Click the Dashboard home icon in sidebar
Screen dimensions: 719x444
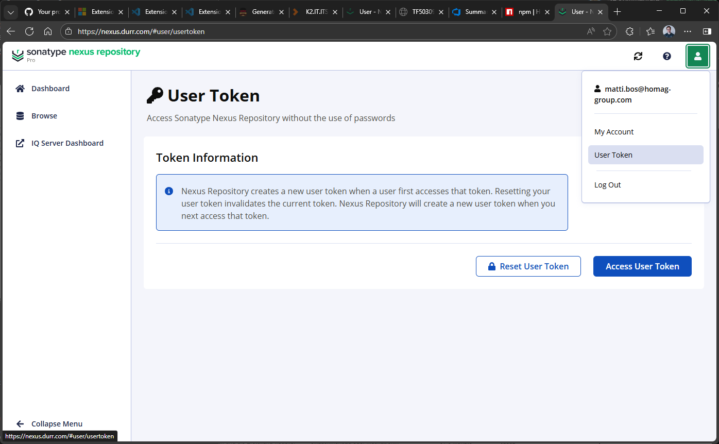click(20, 89)
